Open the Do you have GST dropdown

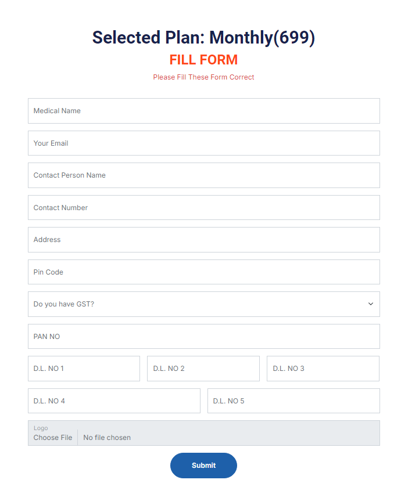[198, 304]
